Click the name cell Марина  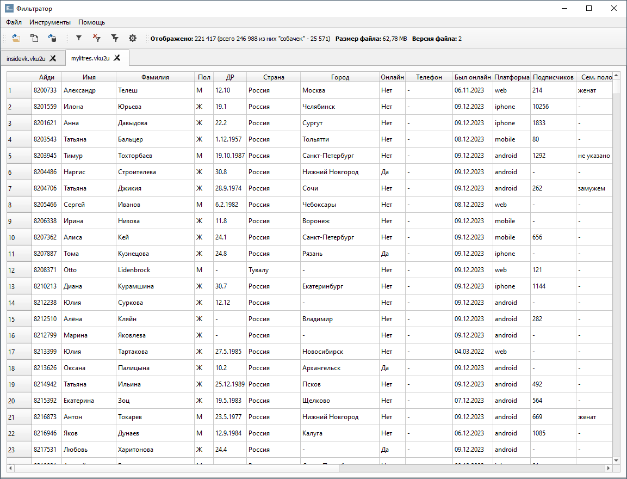point(89,335)
